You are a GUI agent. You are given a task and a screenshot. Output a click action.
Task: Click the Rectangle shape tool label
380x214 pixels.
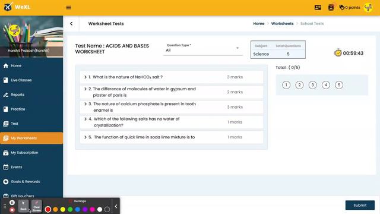click(x=80, y=201)
